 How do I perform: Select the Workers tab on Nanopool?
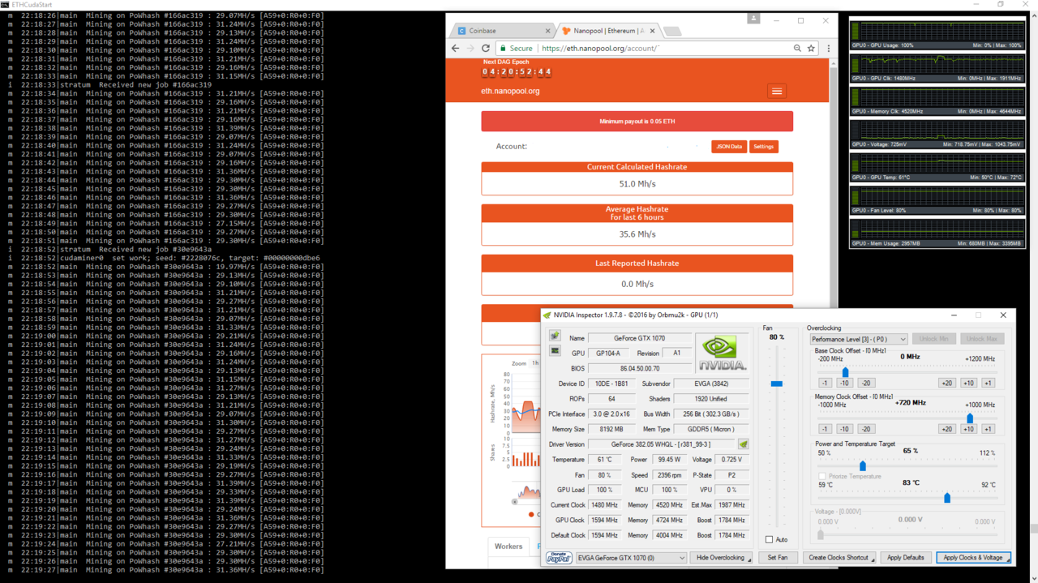(x=508, y=547)
